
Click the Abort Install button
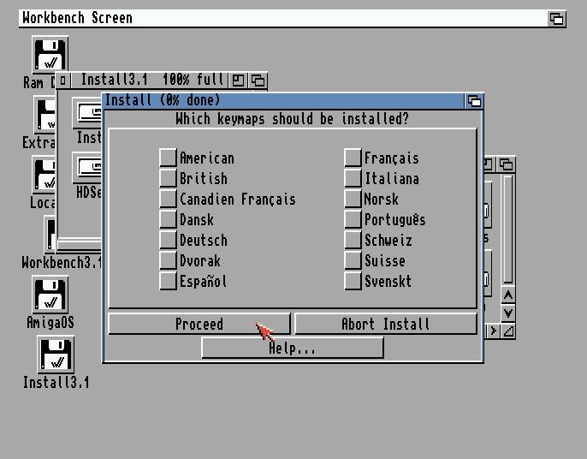385,324
